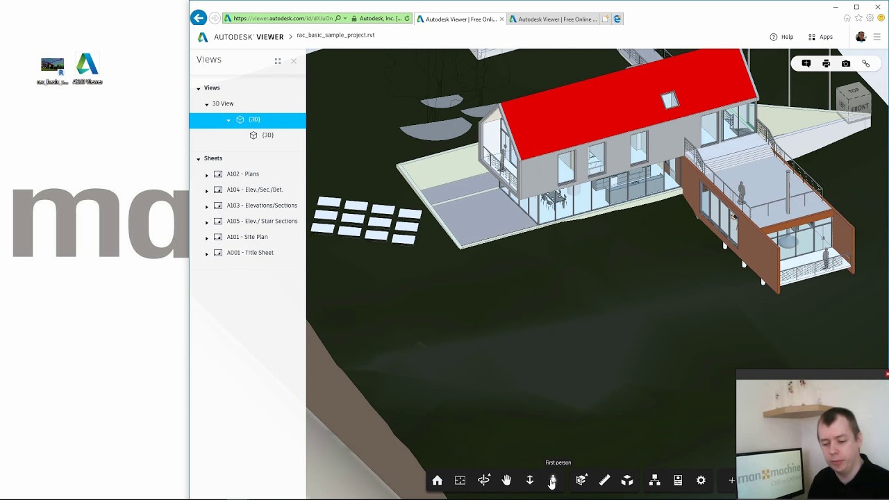Click the rac_basic_sample_project.rvt file name
Screen dimensions: 889x500
[x=335, y=35]
